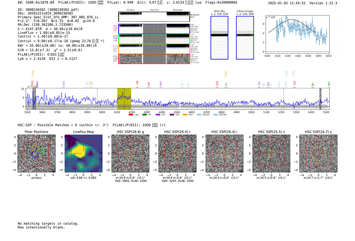355x241 pixels.
Task: Click the CIII dark purple legend swatch
Action: (172, 115)
